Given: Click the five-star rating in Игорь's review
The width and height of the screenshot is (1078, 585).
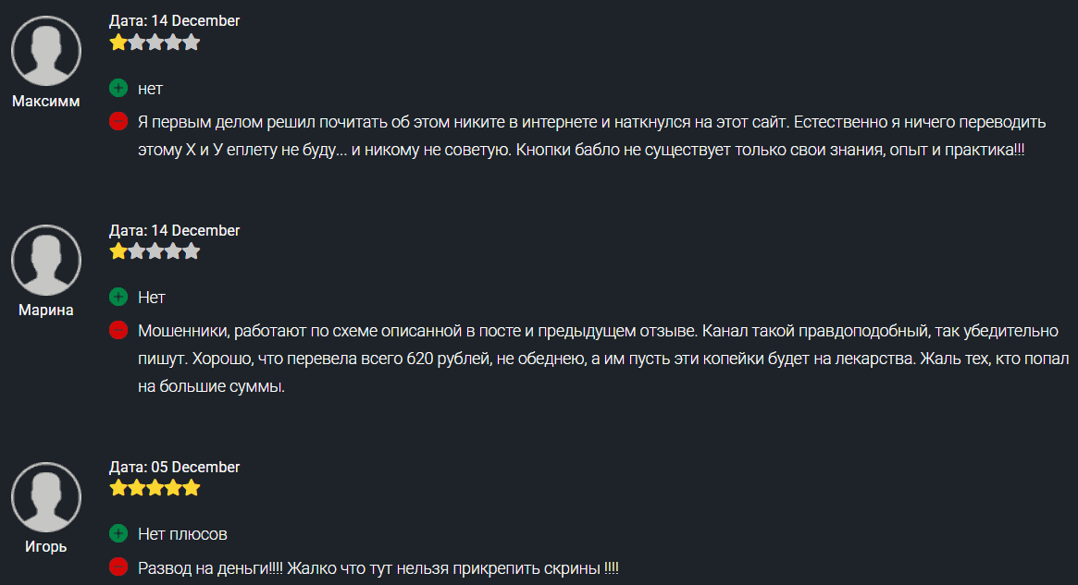Looking at the screenshot, I should (x=155, y=487).
